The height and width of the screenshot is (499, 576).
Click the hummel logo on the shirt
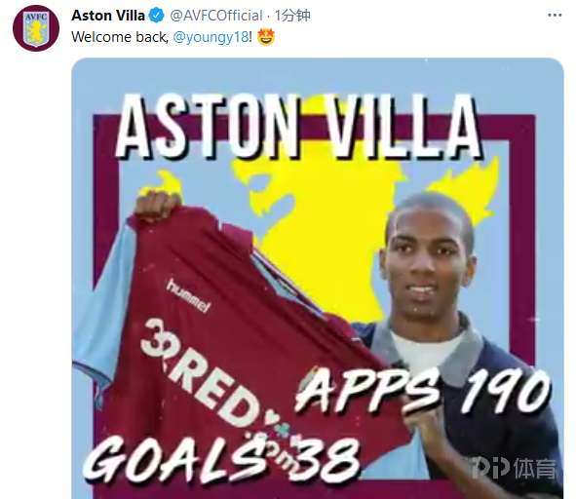click(x=189, y=296)
